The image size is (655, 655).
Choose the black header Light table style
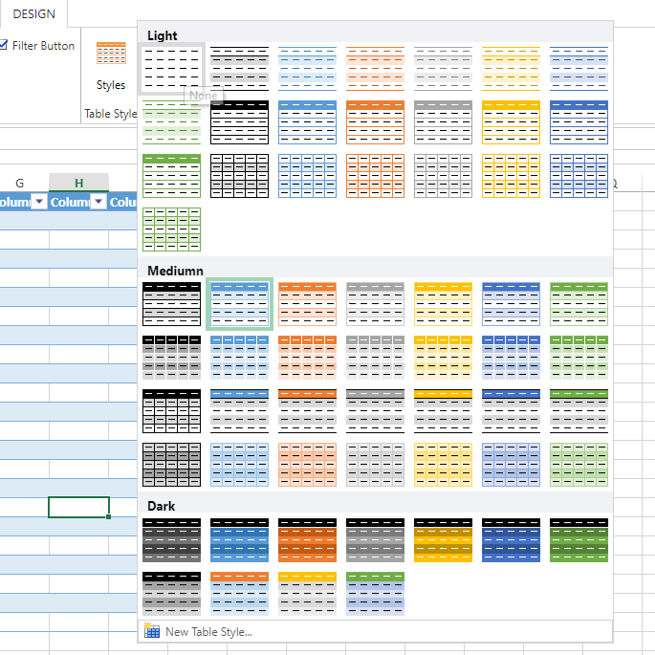(x=239, y=122)
